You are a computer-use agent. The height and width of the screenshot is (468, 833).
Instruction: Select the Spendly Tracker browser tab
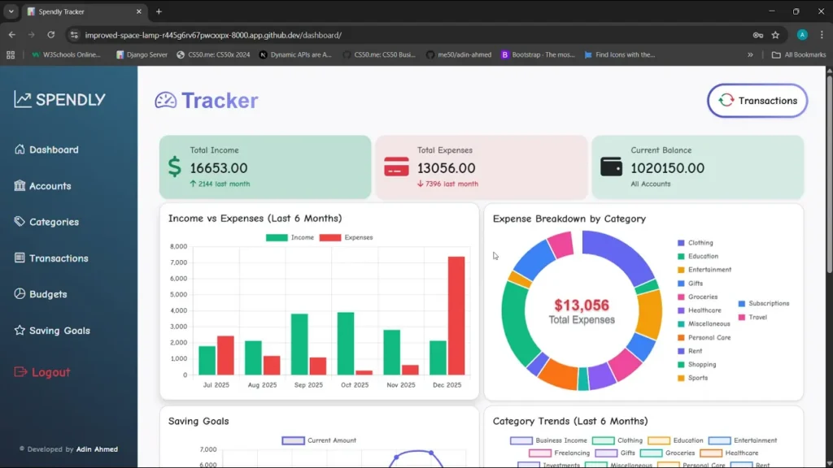coord(73,12)
